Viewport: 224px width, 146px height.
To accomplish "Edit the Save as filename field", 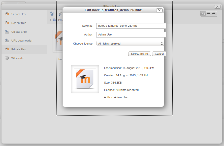I will tap(131, 26).
